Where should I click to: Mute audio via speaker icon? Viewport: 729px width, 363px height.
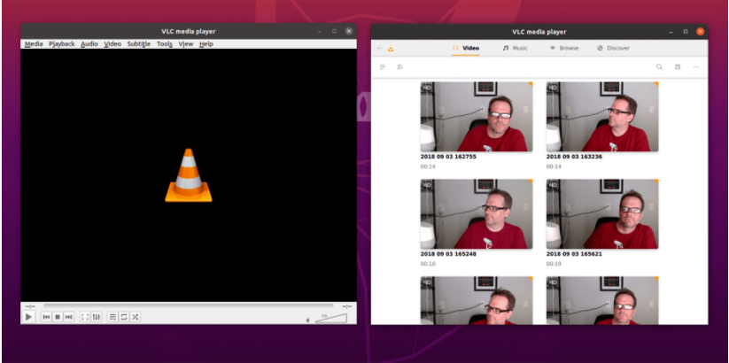(307, 321)
